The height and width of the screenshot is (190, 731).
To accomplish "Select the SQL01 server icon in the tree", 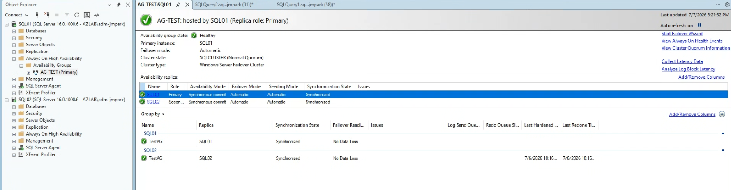I will click(14, 24).
